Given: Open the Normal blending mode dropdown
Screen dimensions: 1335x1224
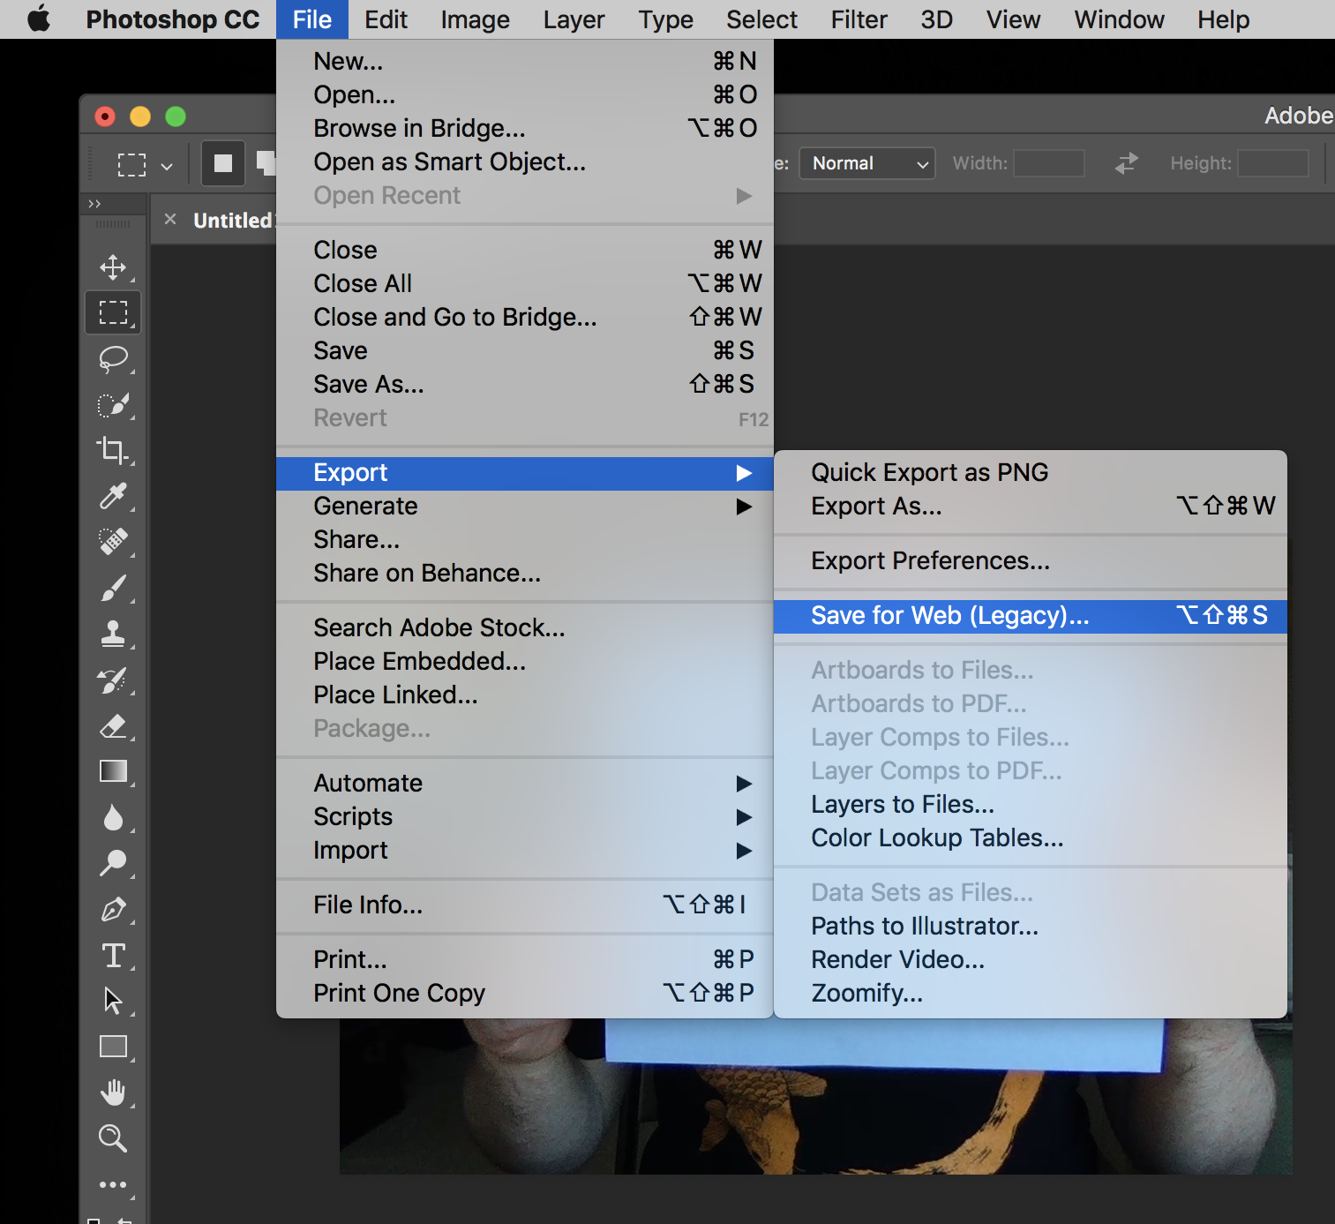Looking at the screenshot, I should tap(866, 163).
